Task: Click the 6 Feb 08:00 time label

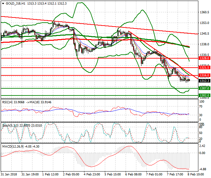Action: click(133, 174)
